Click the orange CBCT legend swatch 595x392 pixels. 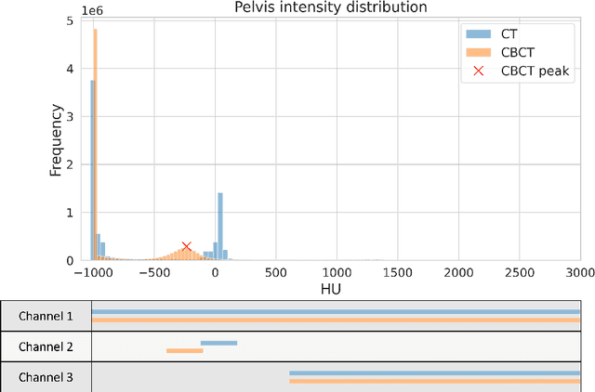tap(475, 52)
